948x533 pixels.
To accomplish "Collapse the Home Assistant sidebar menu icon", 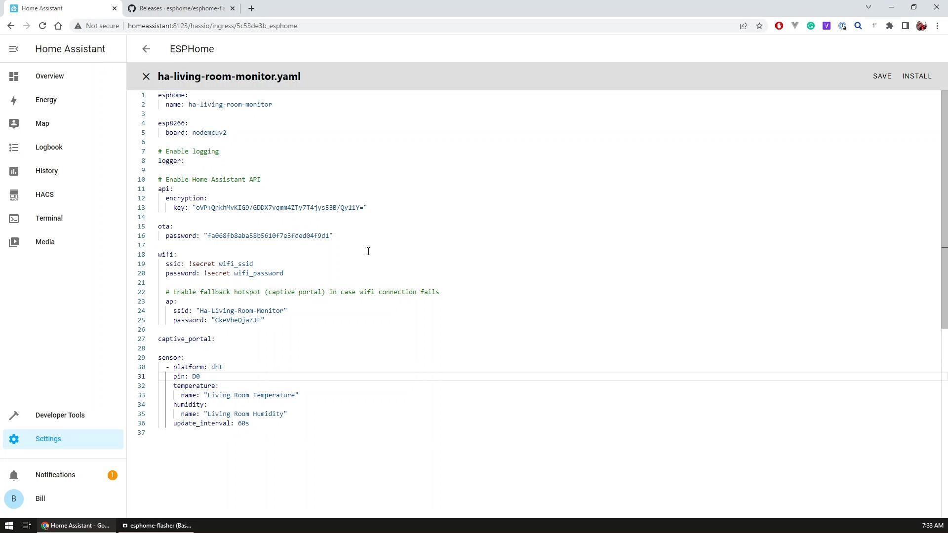I will (14, 49).
